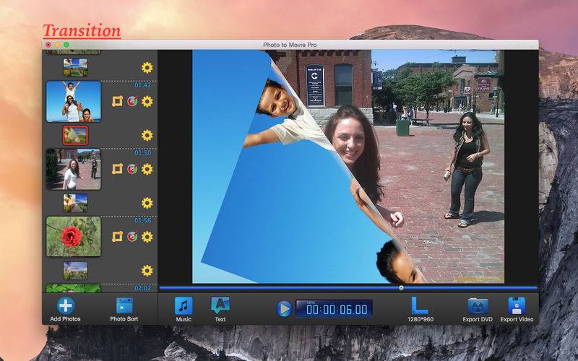Open the 1280*960 resolution setting

[420, 310]
